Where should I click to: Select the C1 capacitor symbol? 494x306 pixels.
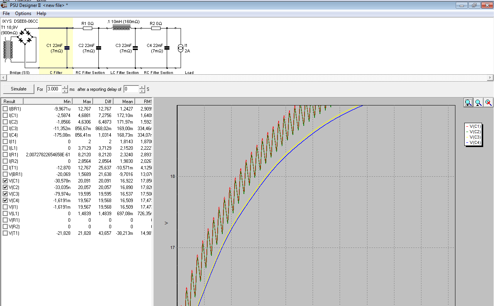coord(67,48)
